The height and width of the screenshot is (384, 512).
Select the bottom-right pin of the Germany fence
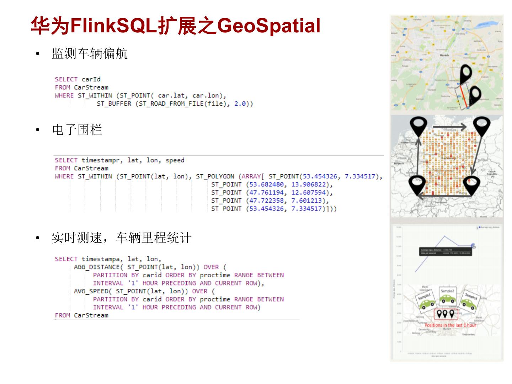coord(472,186)
